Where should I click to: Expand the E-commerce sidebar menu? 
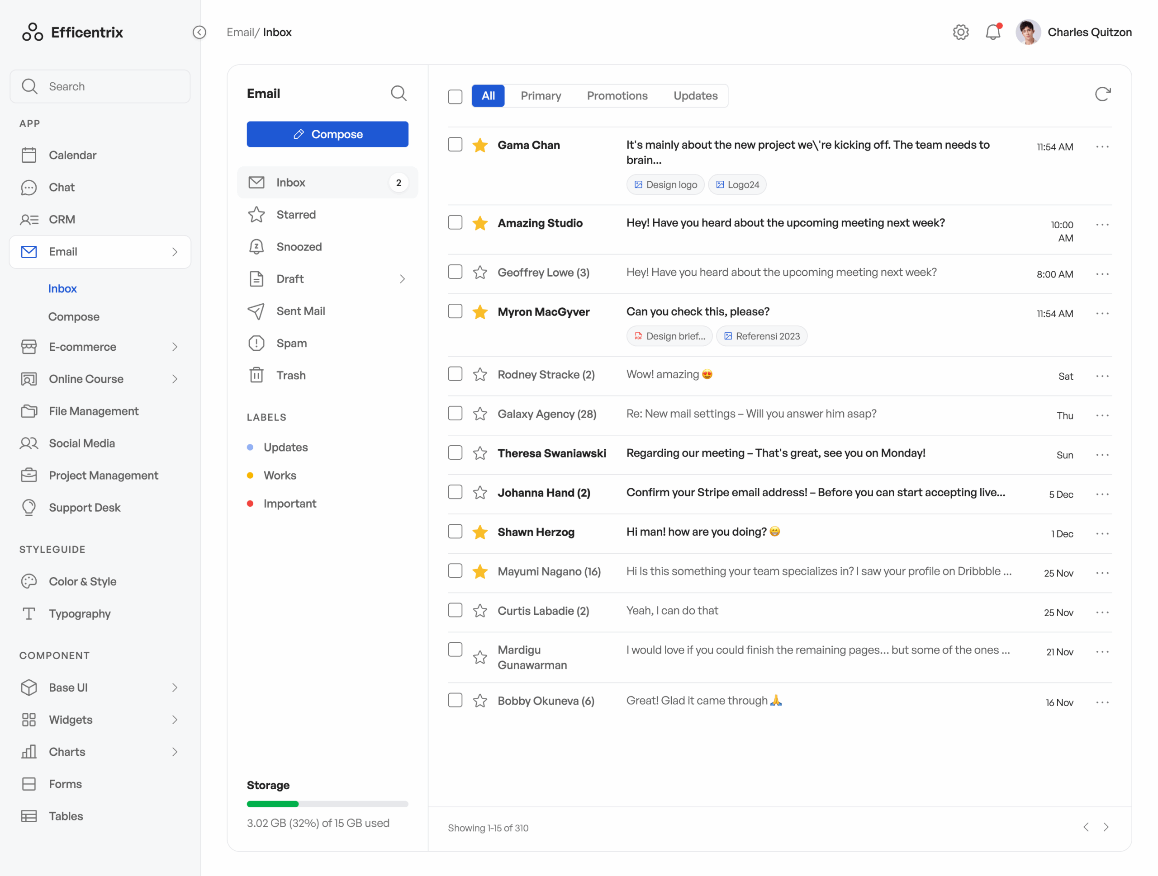(x=175, y=347)
